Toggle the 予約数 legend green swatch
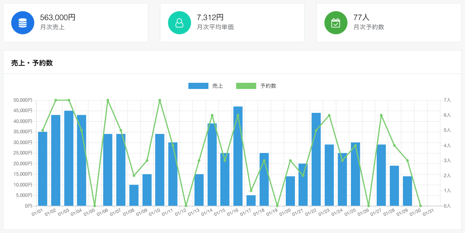Viewport: 465px width, 233px height. point(246,86)
